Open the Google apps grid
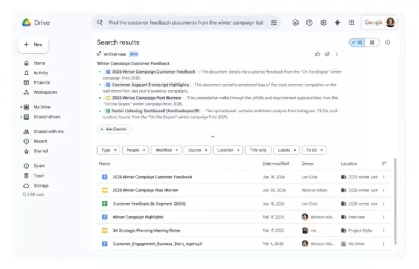Screen dimensions: 419x269 pyautogui.click(x=351, y=23)
